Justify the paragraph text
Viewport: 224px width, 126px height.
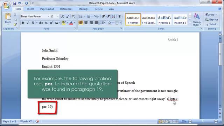pyautogui.click(x=96, y=23)
